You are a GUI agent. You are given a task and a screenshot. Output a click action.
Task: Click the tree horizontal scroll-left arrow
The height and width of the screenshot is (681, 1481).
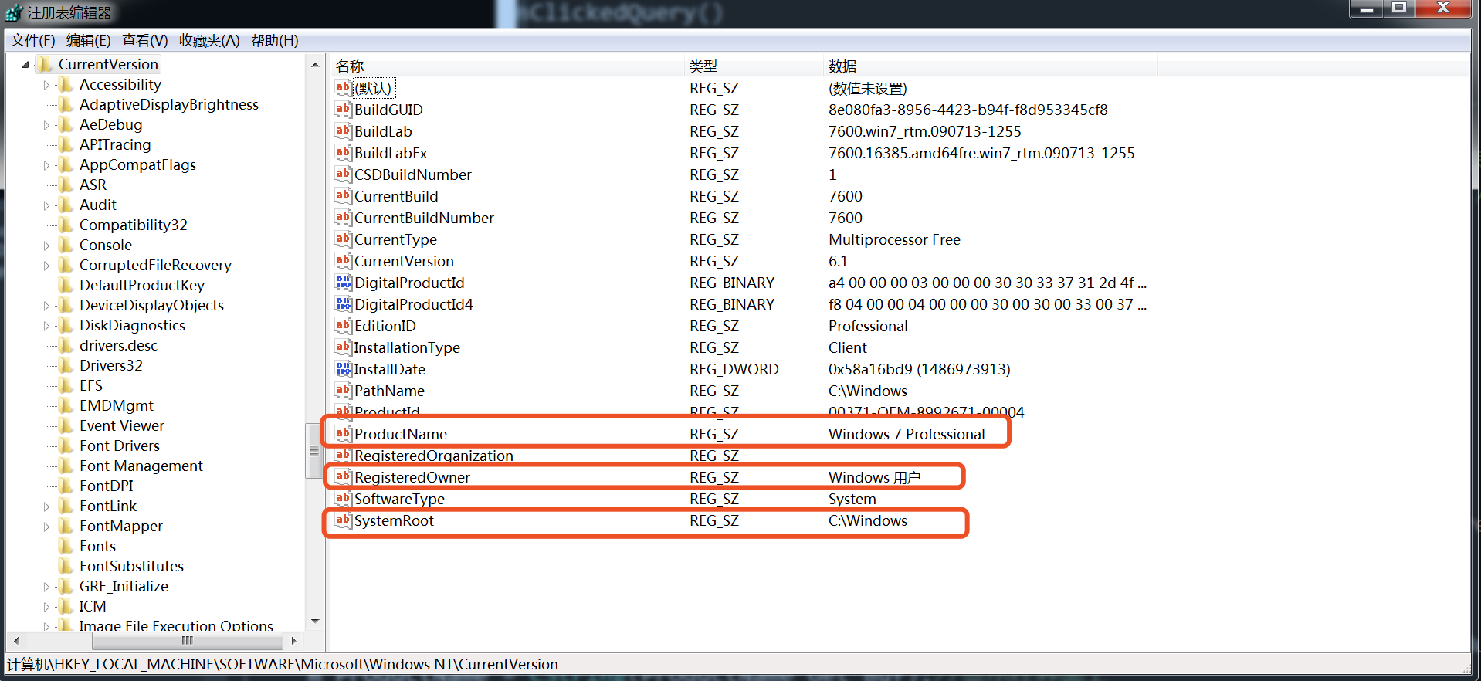coord(16,640)
